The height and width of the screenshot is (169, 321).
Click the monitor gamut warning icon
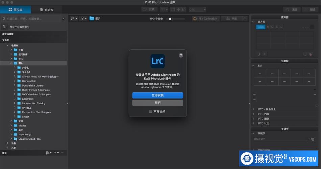click(x=305, y=54)
